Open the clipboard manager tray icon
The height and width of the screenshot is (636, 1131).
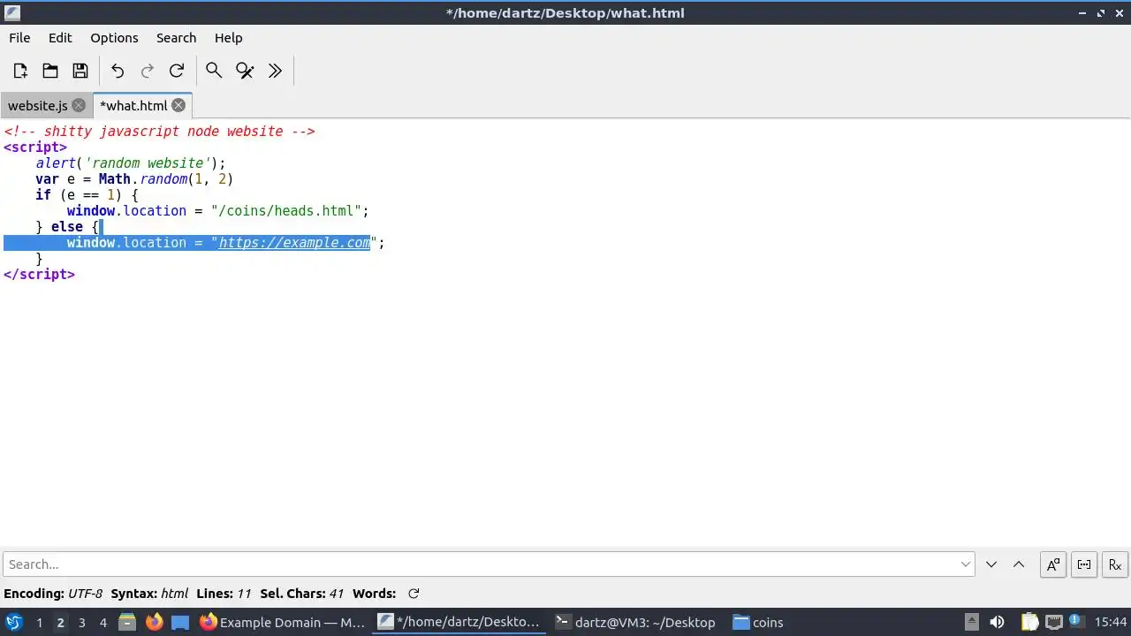coord(1029,622)
